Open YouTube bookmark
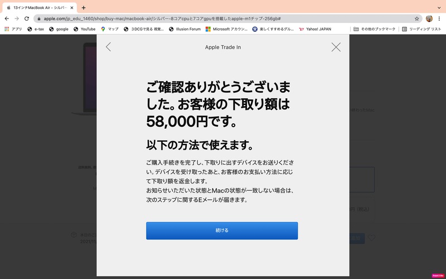The image size is (446, 279). click(x=85, y=29)
